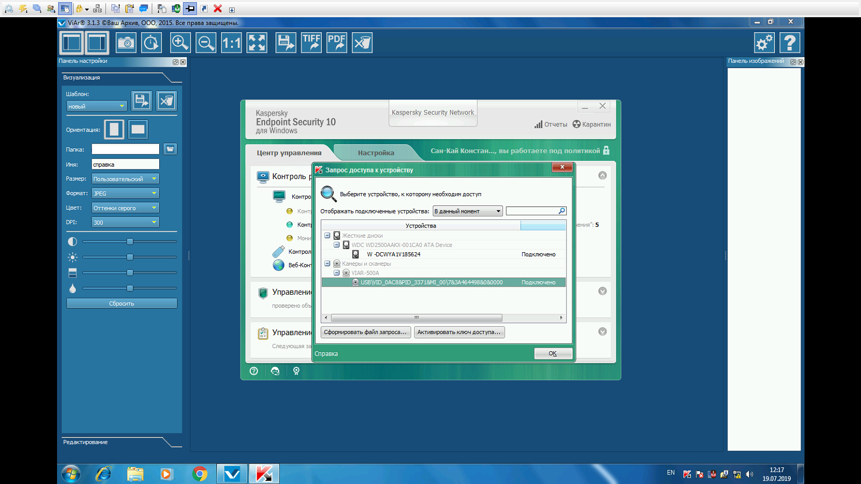
Task: Open the Размер size dropdown
Action: (125, 179)
